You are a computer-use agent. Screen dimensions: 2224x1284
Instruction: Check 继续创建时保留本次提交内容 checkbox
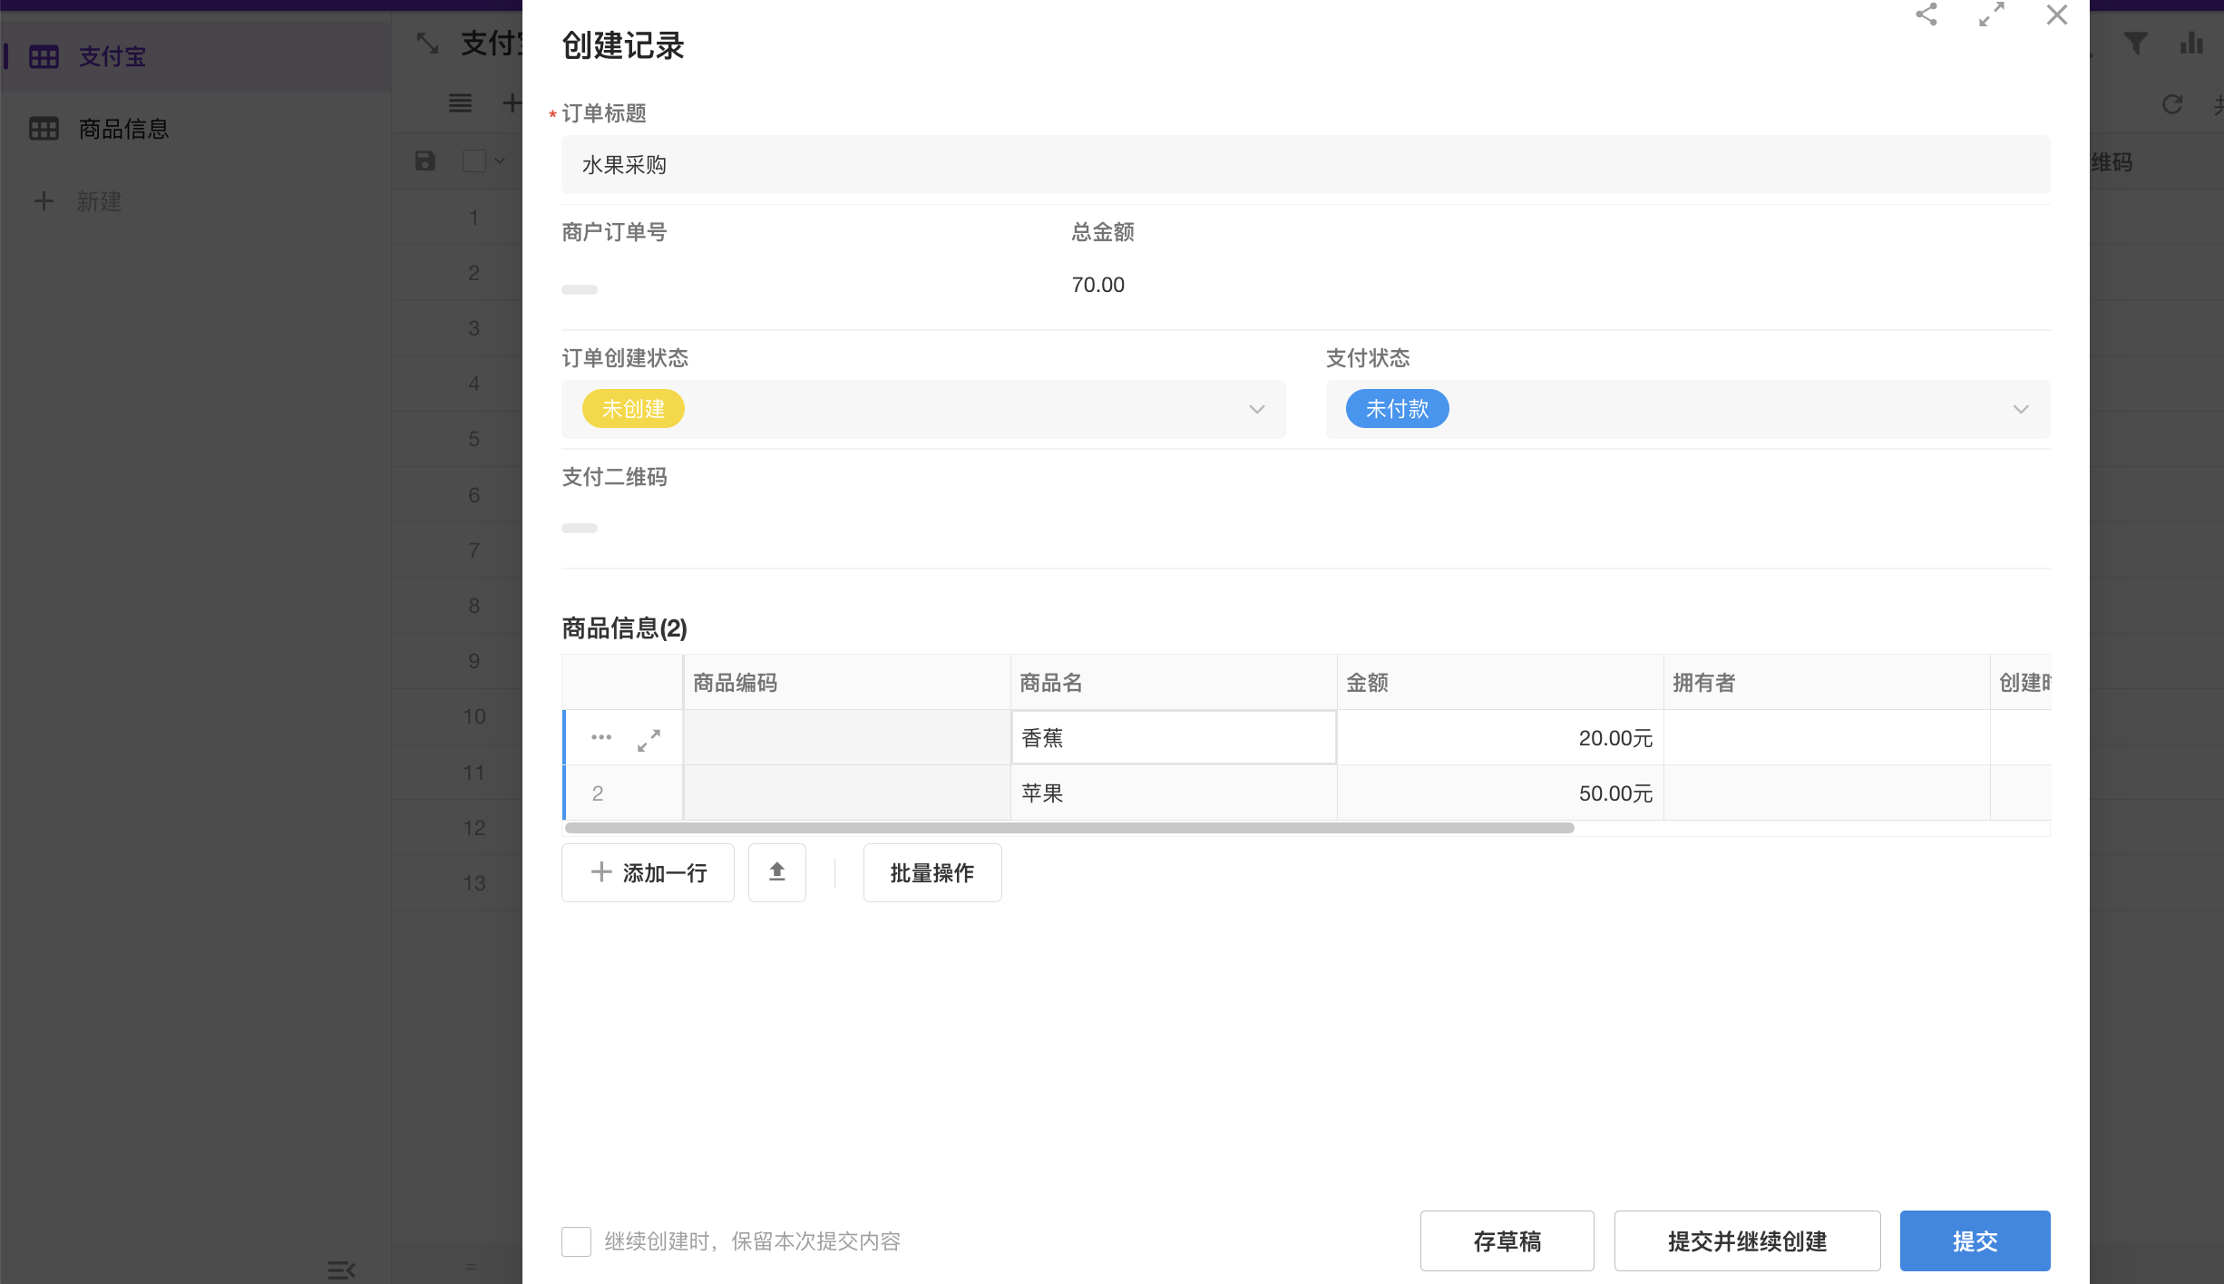576,1241
